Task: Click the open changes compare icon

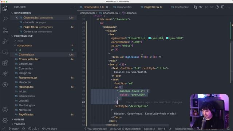Action: 196,7
